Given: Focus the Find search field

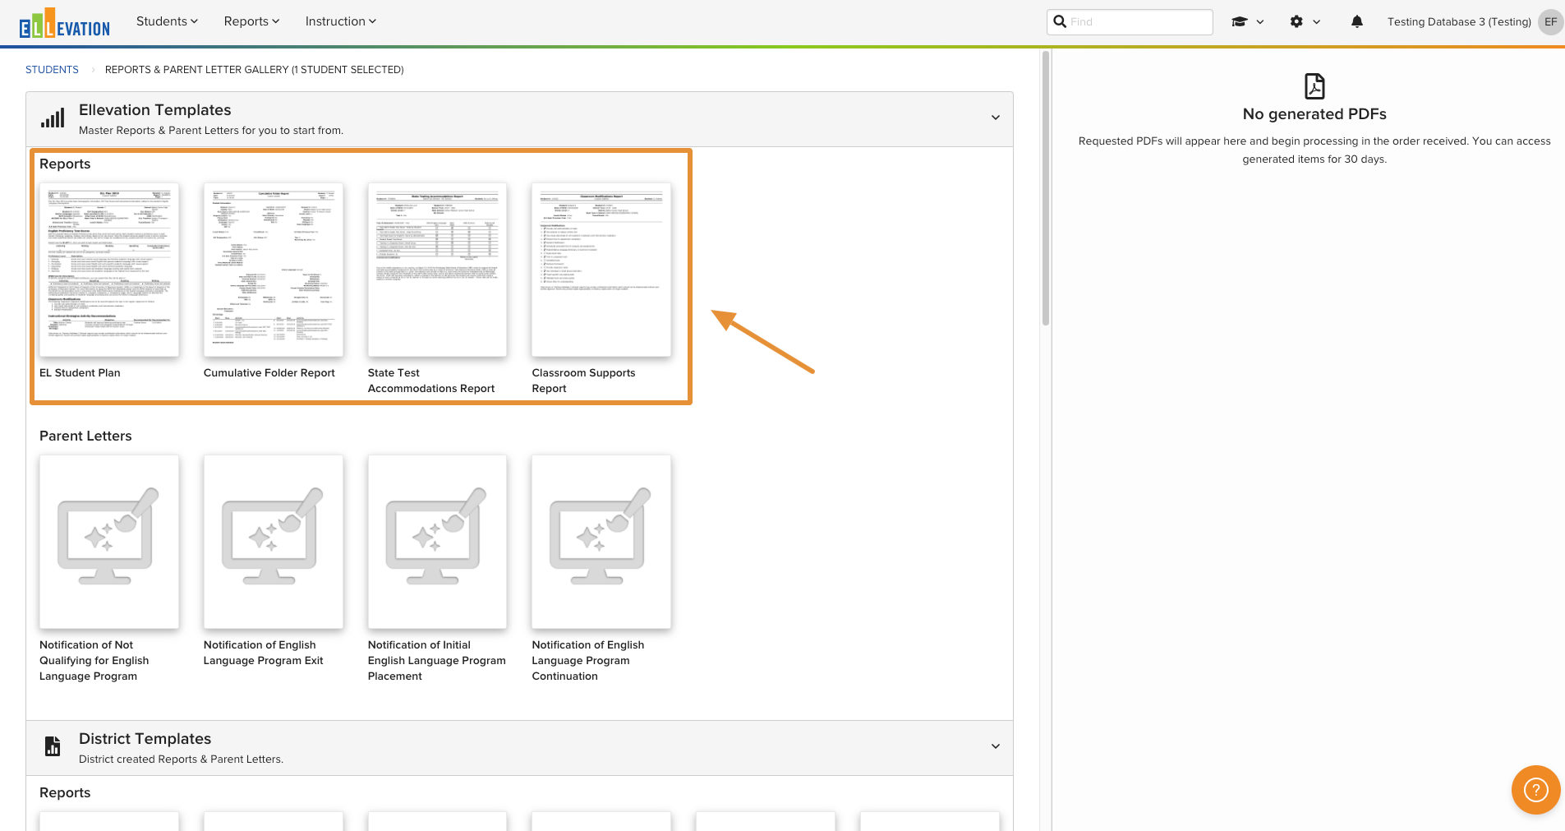Looking at the screenshot, I should tap(1130, 22).
